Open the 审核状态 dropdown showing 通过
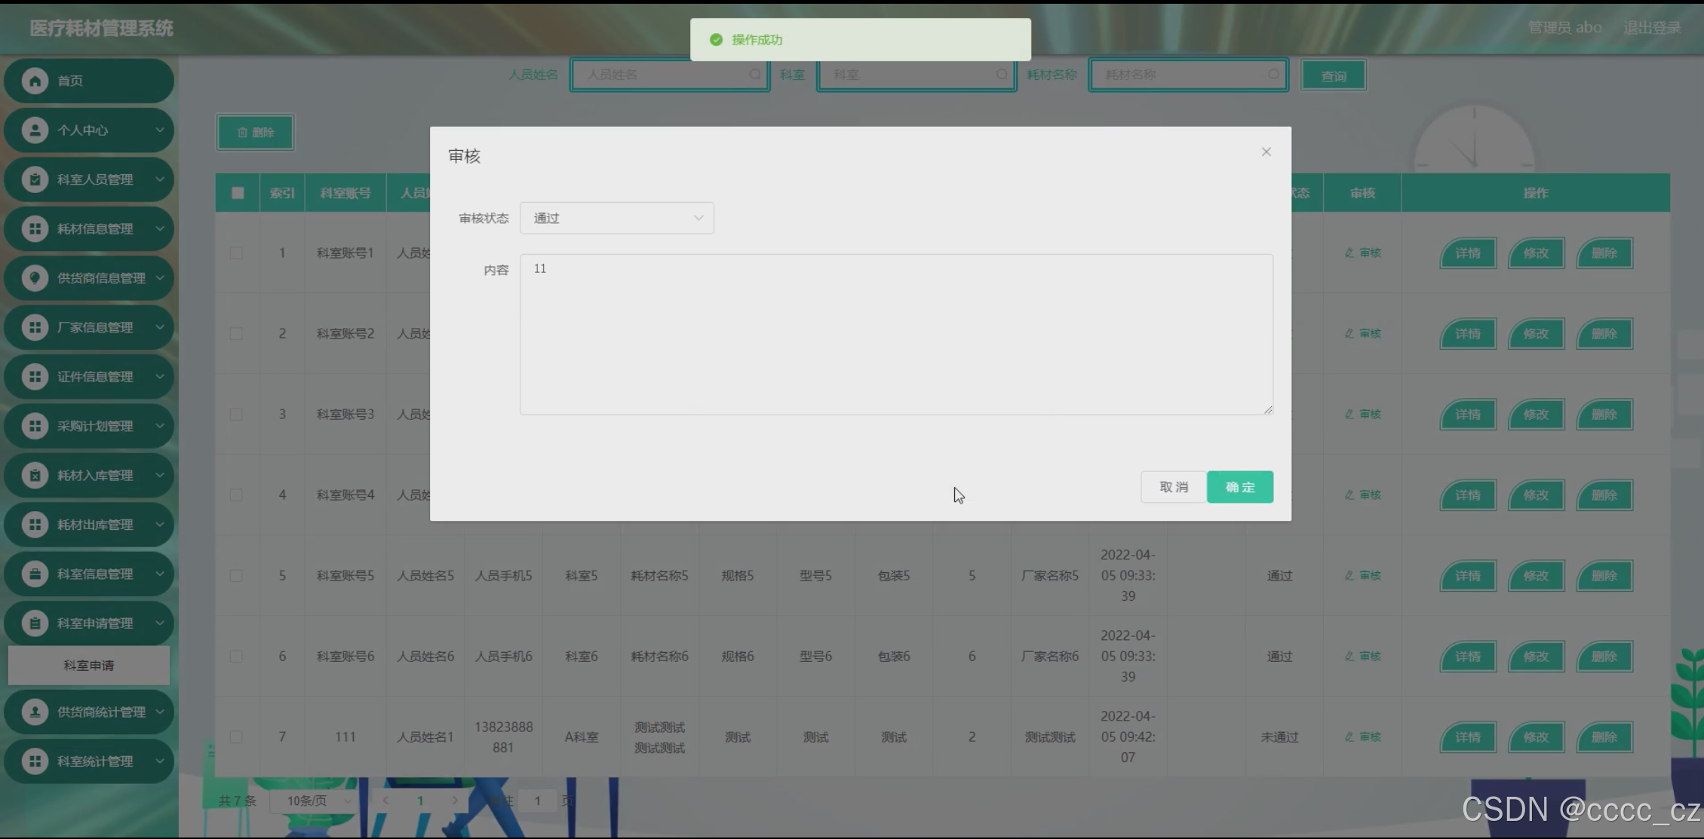The image size is (1704, 839). (x=616, y=219)
